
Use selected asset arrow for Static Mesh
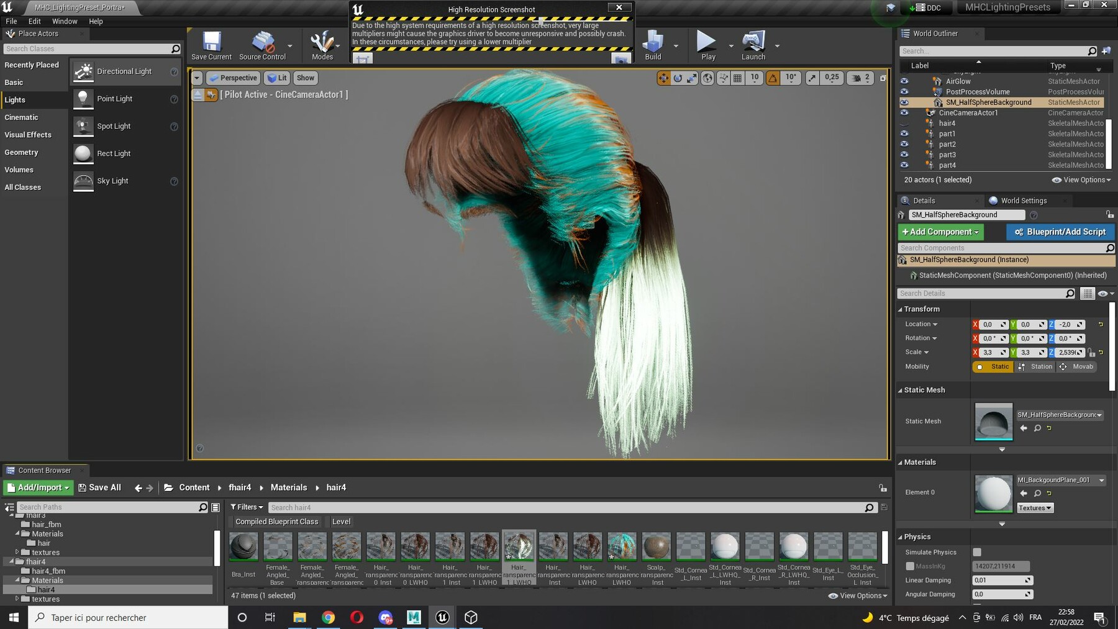click(x=1024, y=428)
